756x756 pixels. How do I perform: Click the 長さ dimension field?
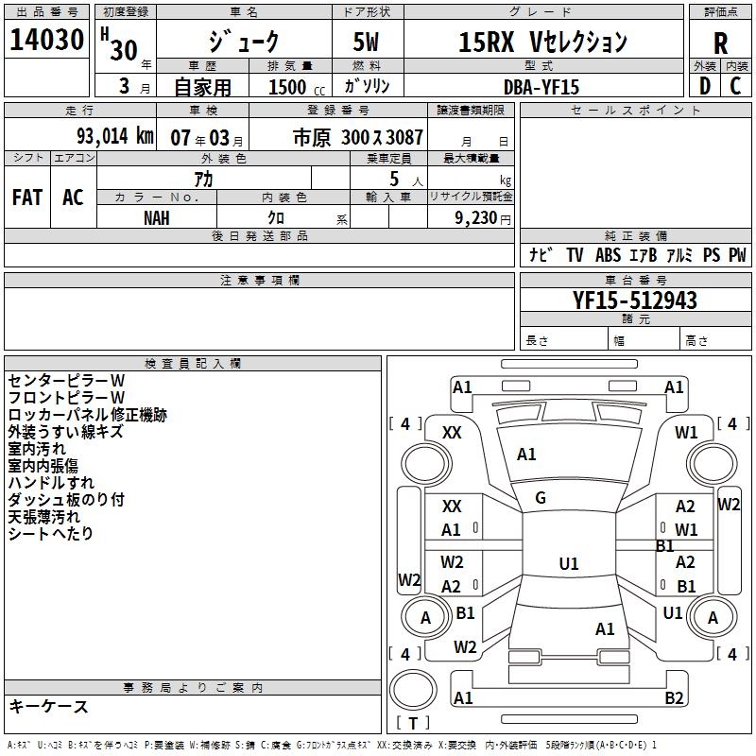pyautogui.click(x=563, y=340)
